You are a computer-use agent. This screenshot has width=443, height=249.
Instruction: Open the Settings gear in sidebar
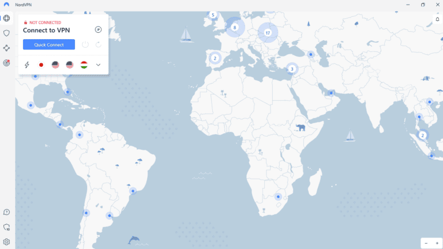coord(6,242)
